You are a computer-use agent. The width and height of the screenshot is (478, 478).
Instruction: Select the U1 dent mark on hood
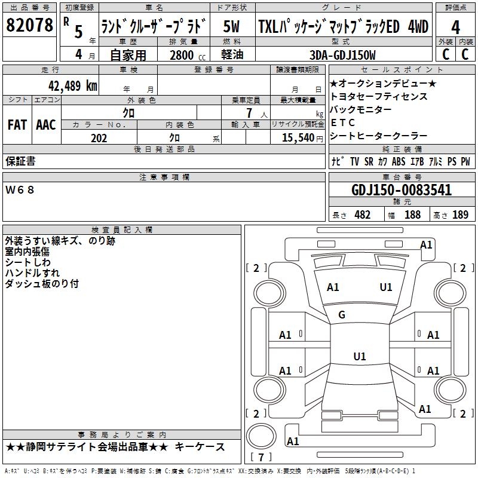pos(386,287)
